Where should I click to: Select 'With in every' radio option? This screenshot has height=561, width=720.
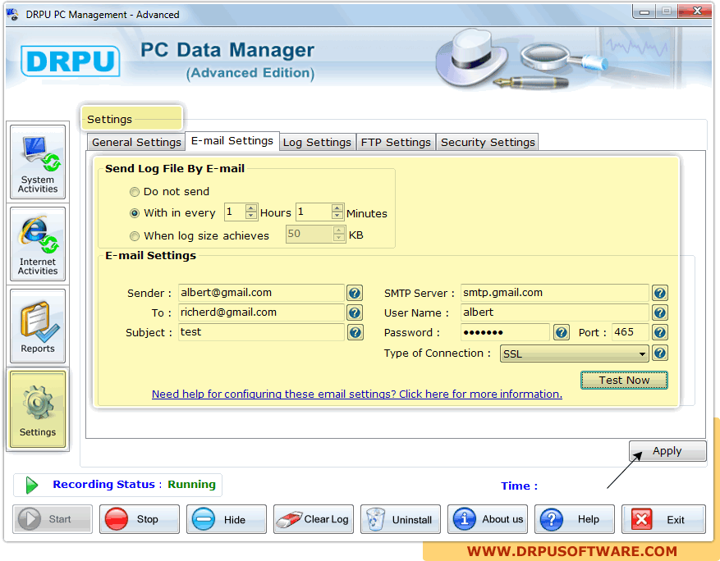pos(134,213)
